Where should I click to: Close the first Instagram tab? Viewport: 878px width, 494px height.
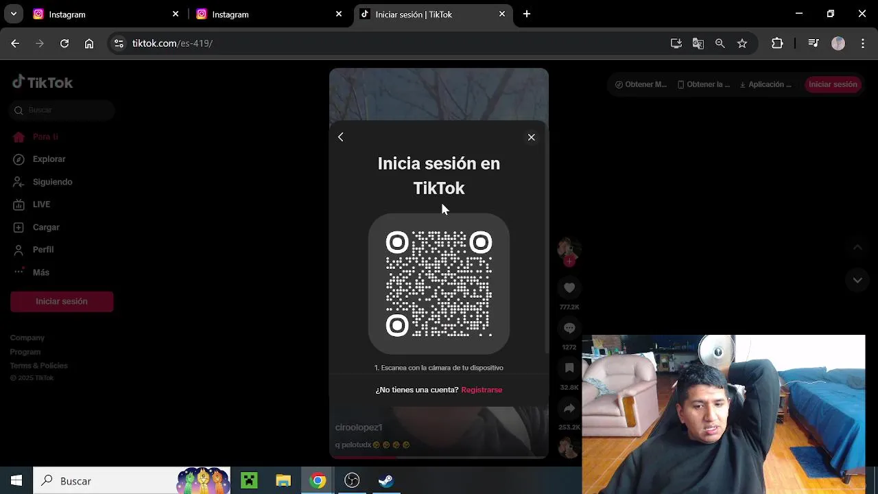(176, 14)
